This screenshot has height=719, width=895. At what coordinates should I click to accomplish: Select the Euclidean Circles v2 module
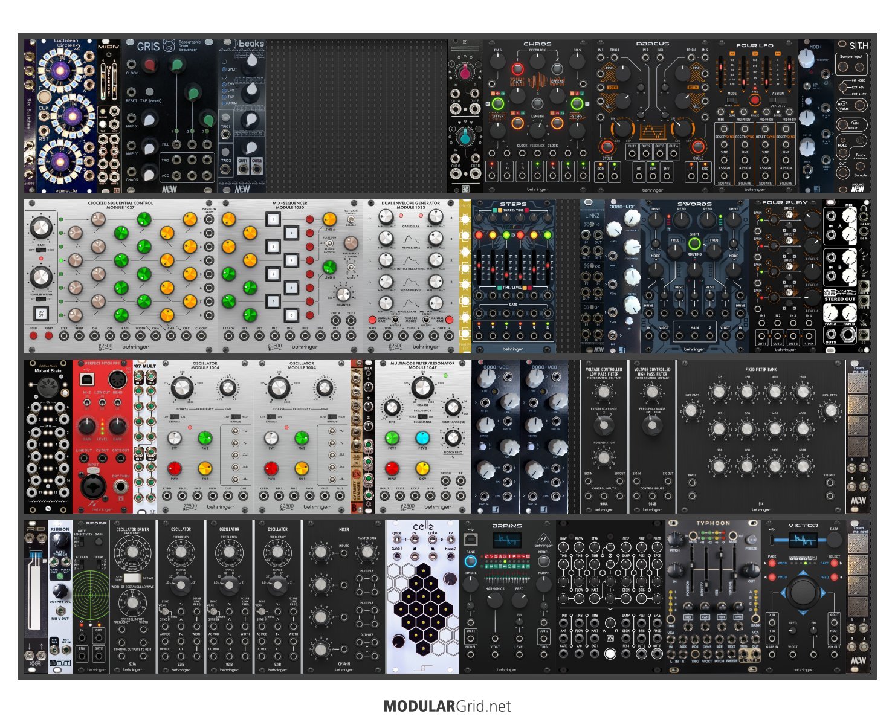tap(66, 117)
